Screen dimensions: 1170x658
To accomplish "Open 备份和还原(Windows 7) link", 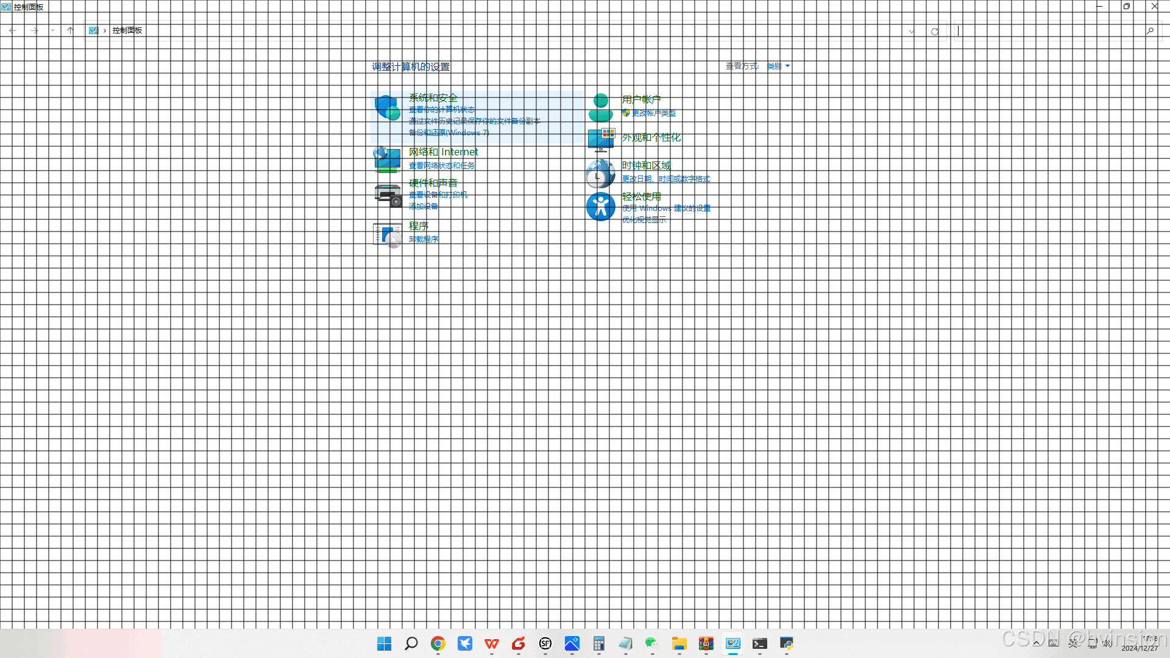I will (448, 133).
